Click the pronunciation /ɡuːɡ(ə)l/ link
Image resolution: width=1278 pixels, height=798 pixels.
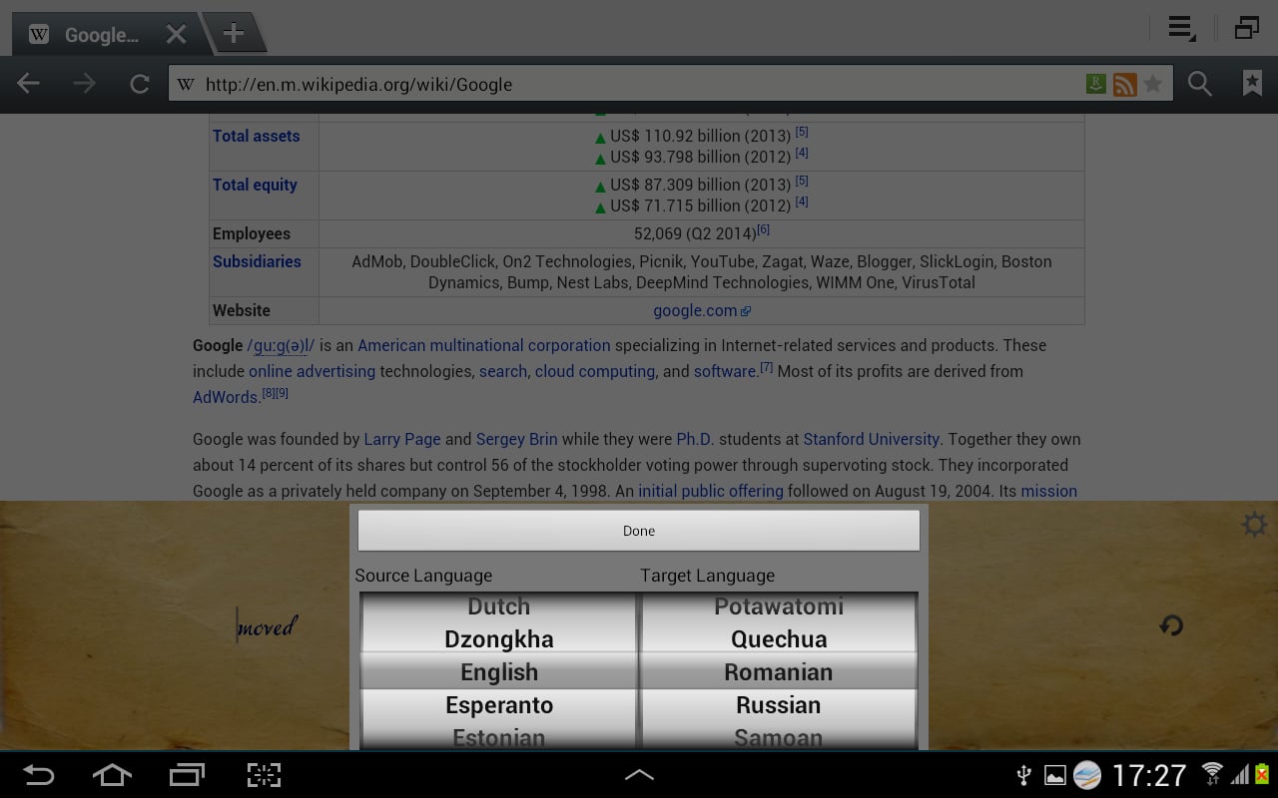(x=281, y=345)
